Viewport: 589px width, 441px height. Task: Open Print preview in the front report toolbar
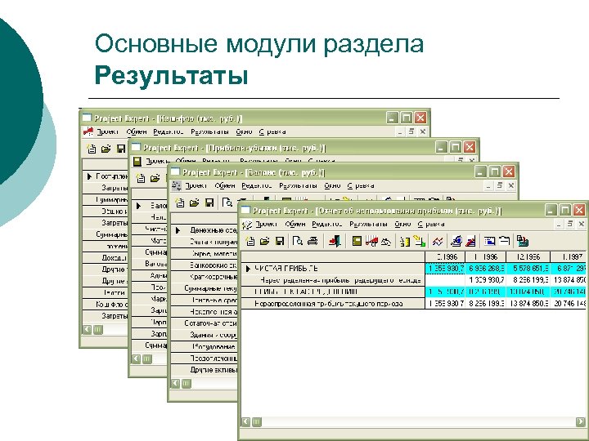(298, 241)
